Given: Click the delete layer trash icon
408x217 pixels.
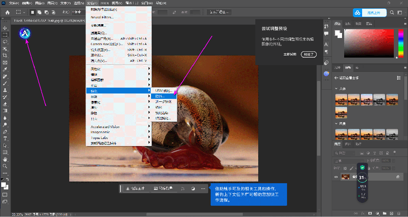Looking at the screenshot, I should [399, 213].
